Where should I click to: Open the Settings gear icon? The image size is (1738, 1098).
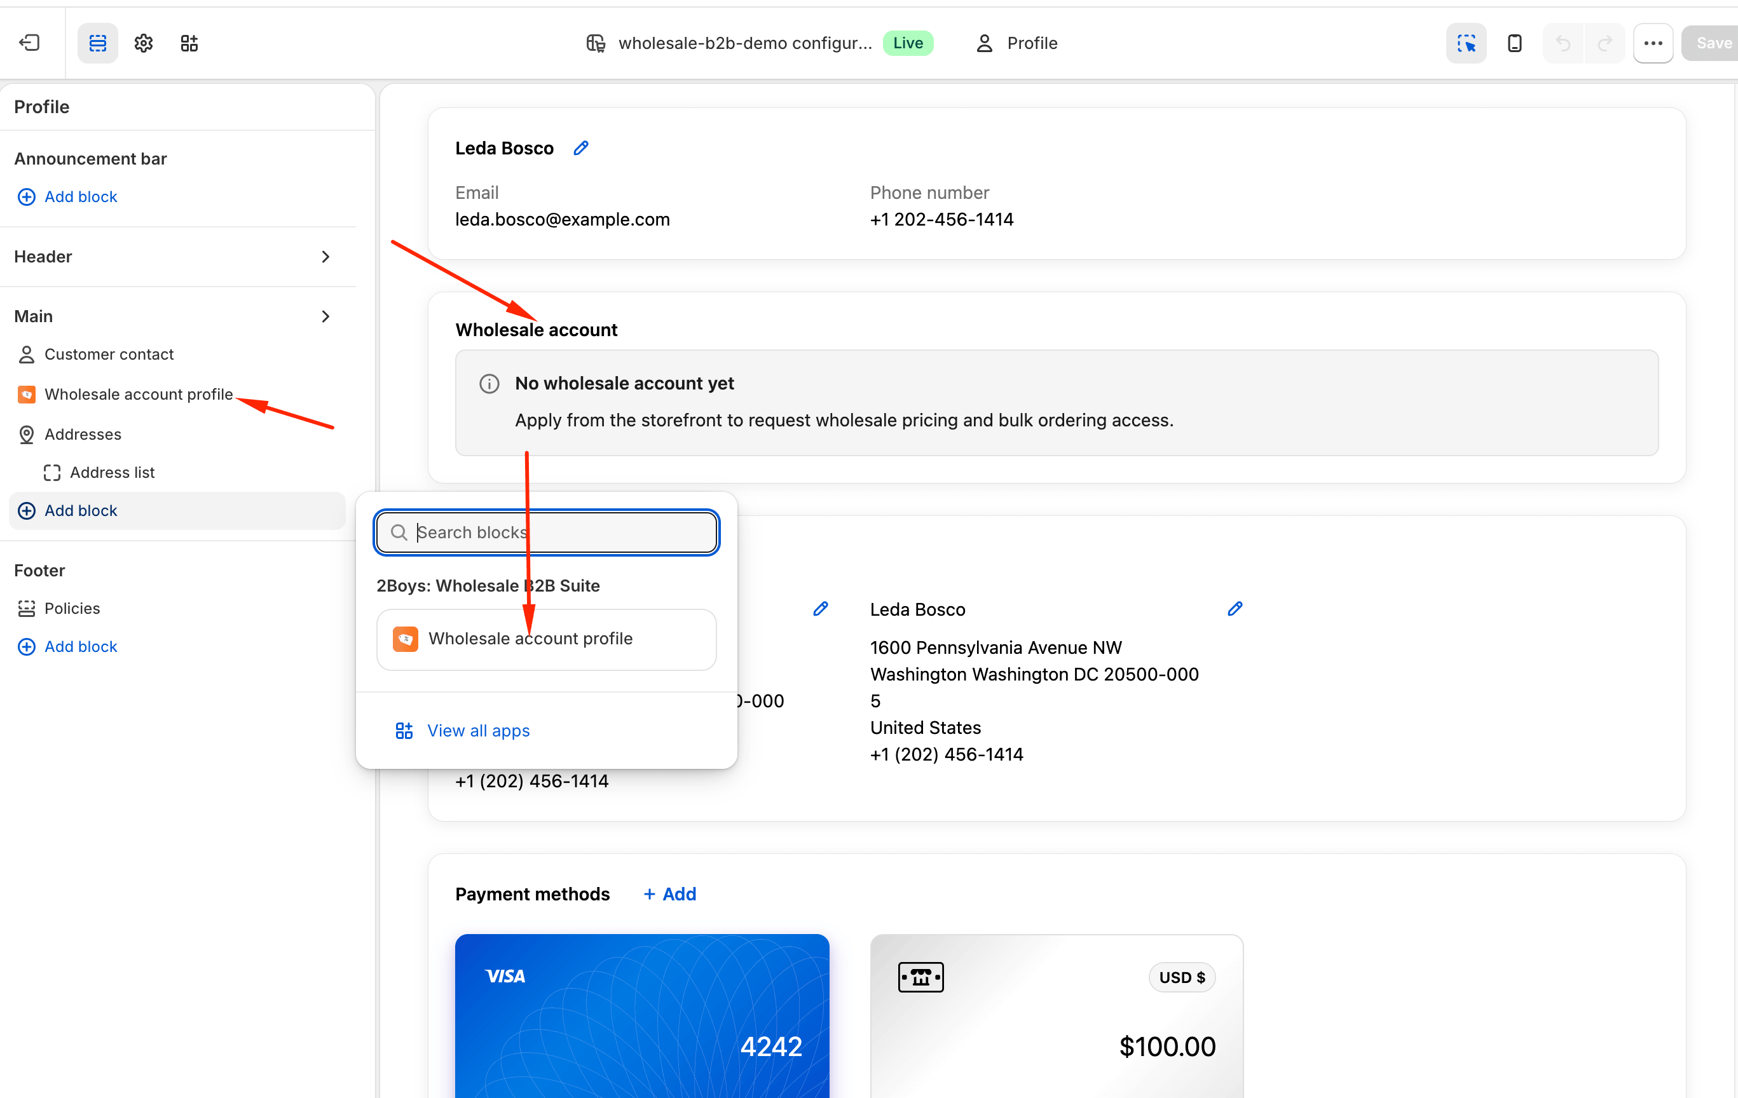[x=144, y=43]
